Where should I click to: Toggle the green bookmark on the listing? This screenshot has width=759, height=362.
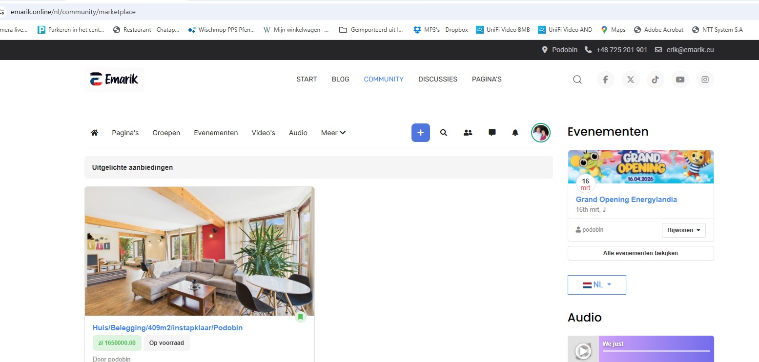coord(300,317)
